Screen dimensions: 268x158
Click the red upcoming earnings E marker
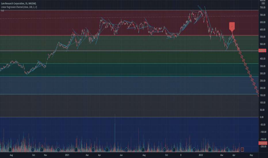[x=242, y=150]
